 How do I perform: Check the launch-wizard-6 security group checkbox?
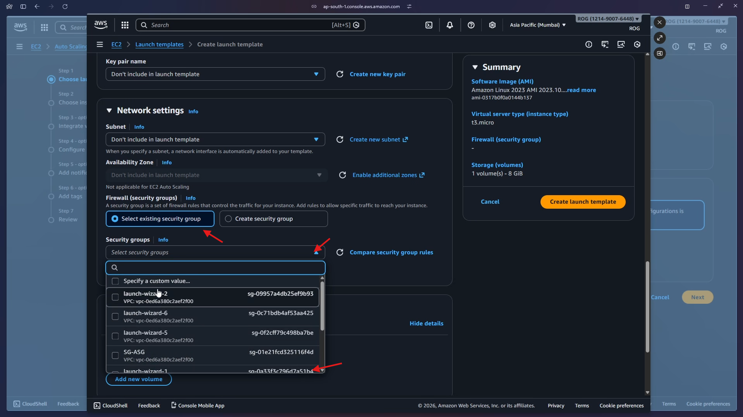[115, 316]
